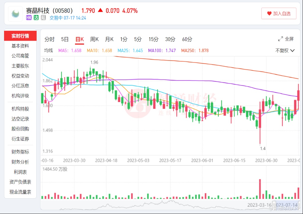Open 沽空记录 from the sidebar
The image size is (303, 214).
click(x=20, y=119)
